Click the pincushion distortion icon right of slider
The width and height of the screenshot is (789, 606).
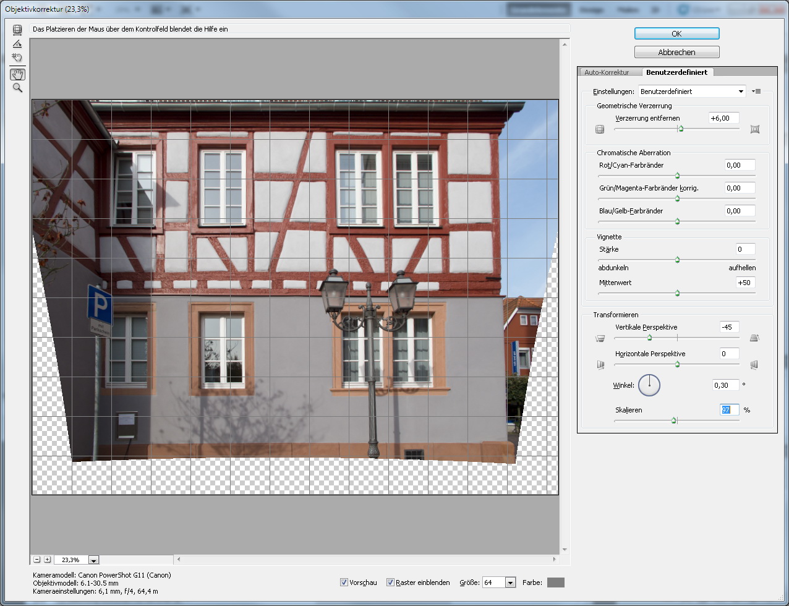754,129
